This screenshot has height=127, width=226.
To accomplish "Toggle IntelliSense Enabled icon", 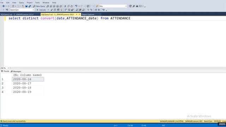I will (x=61, y=10).
